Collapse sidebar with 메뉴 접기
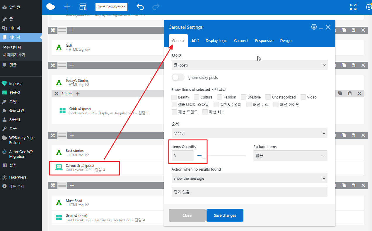372x231 pixels. tap(21, 186)
